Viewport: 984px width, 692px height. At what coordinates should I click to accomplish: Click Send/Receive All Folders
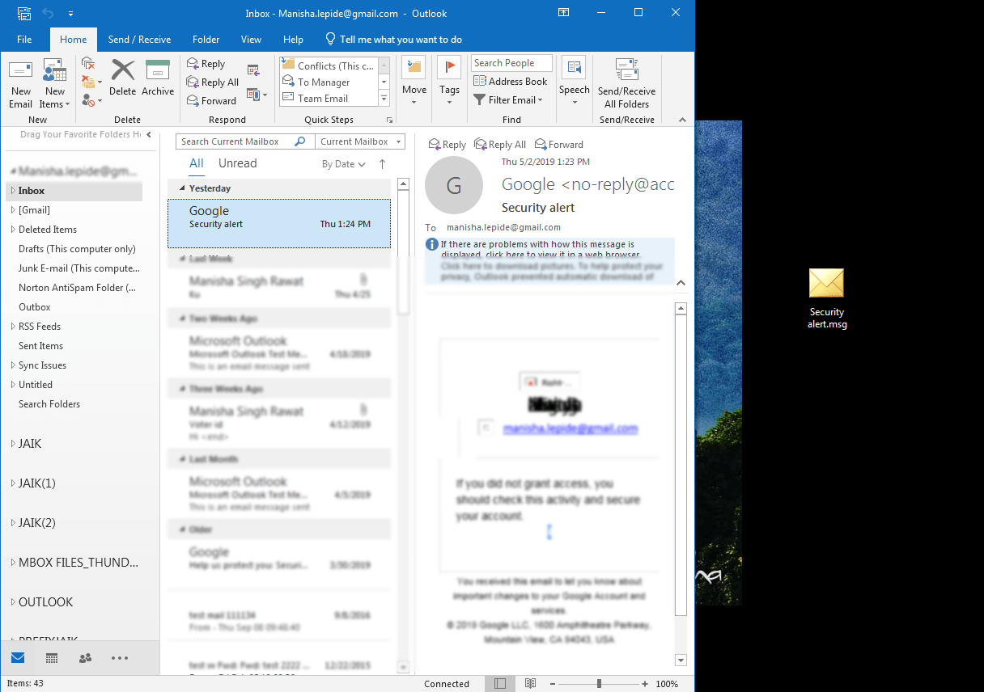click(x=627, y=84)
